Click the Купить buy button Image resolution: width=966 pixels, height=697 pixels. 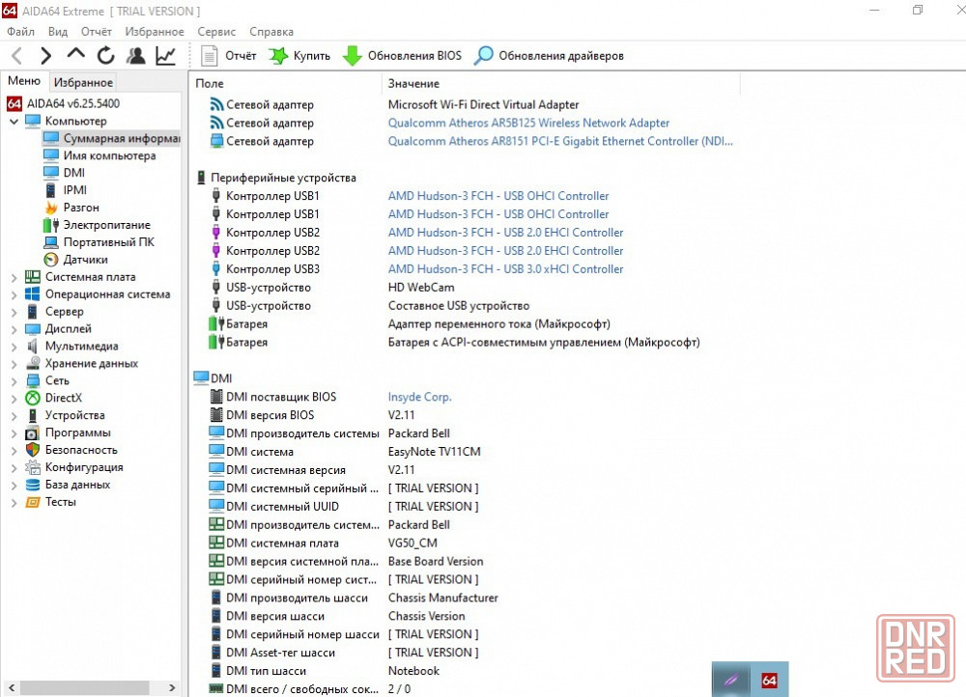299,56
